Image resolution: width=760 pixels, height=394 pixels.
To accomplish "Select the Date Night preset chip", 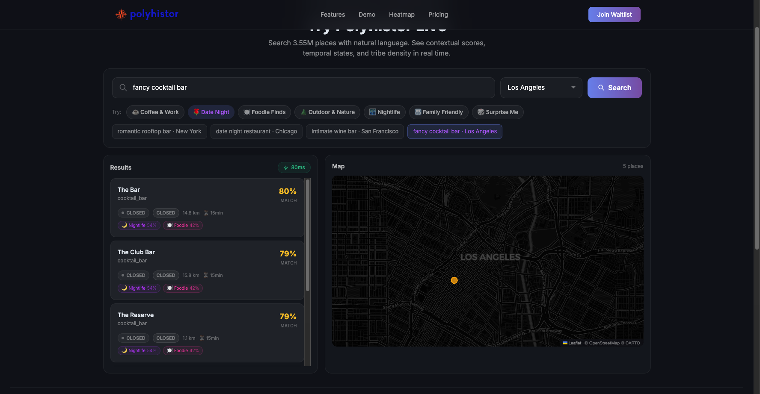I will (211, 112).
